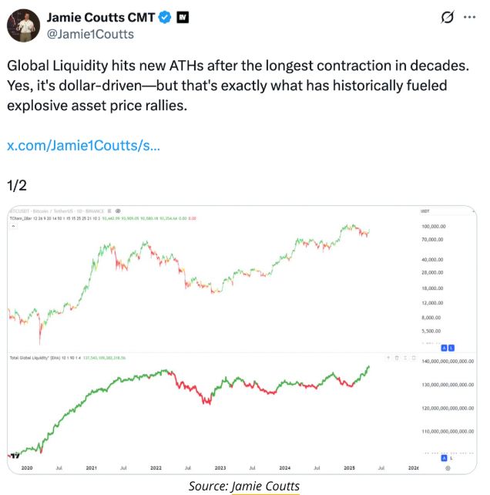490x495 pixels.
Task: Click the square affiliation badge beside the name
Action: point(183,17)
